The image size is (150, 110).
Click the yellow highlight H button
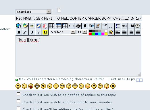pos(45,32)
